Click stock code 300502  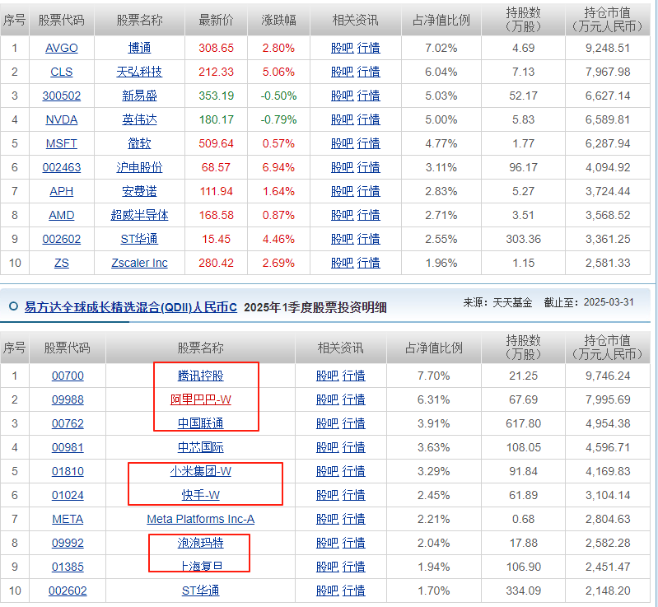click(61, 96)
